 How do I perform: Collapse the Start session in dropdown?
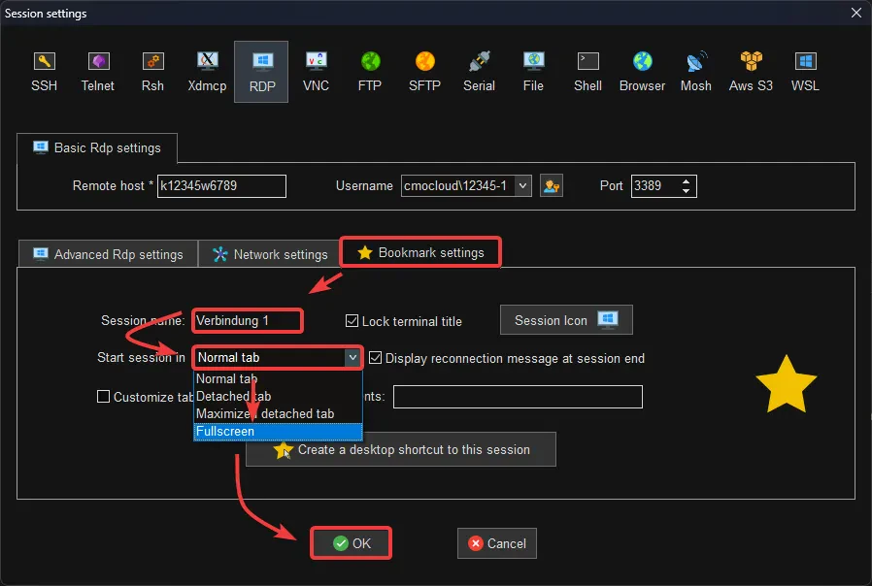352,358
